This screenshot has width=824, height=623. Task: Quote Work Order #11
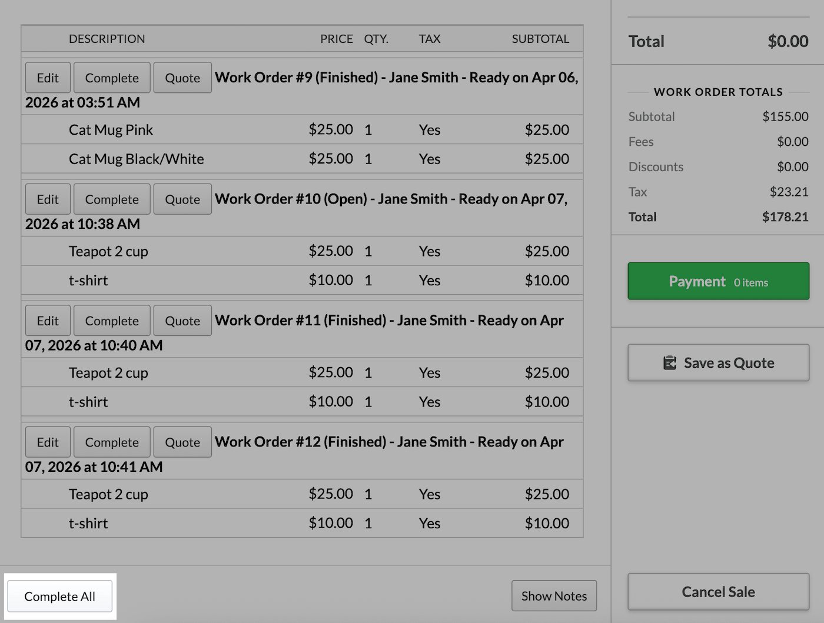coord(182,321)
